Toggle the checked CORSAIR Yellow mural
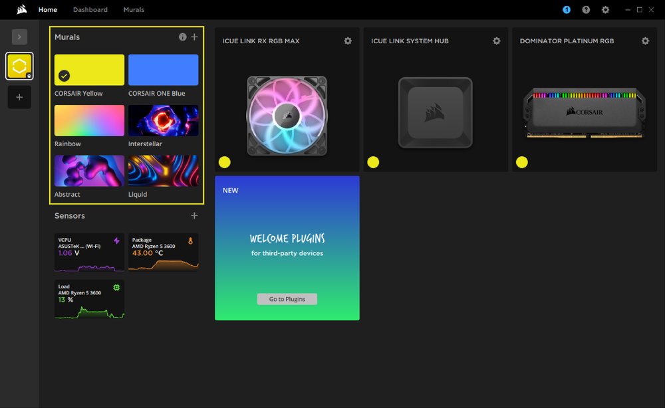The image size is (665, 408). (x=89, y=70)
